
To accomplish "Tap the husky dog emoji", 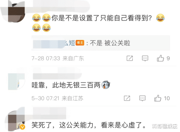I will 106,85.
